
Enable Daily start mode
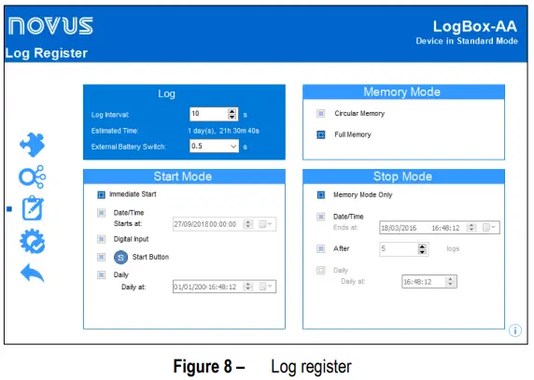pyautogui.click(x=101, y=274)
